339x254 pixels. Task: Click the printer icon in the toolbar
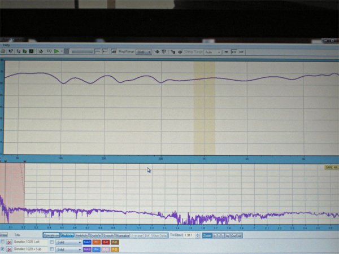(3, 51)
